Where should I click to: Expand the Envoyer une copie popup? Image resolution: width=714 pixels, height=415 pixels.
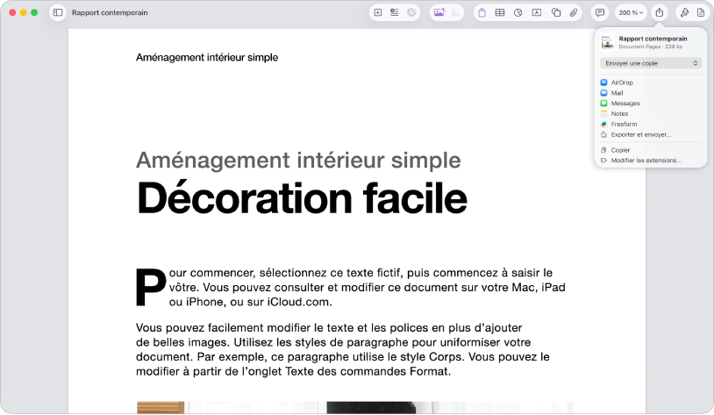651,63
